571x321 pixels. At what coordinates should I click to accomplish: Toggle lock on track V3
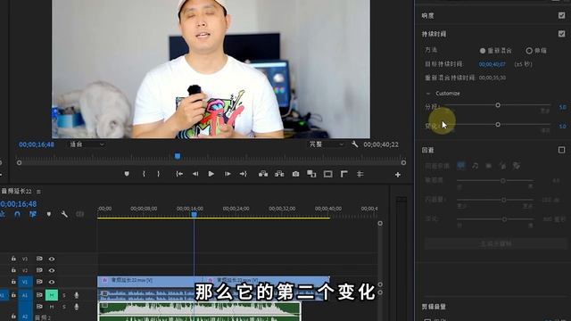[13, 259]
